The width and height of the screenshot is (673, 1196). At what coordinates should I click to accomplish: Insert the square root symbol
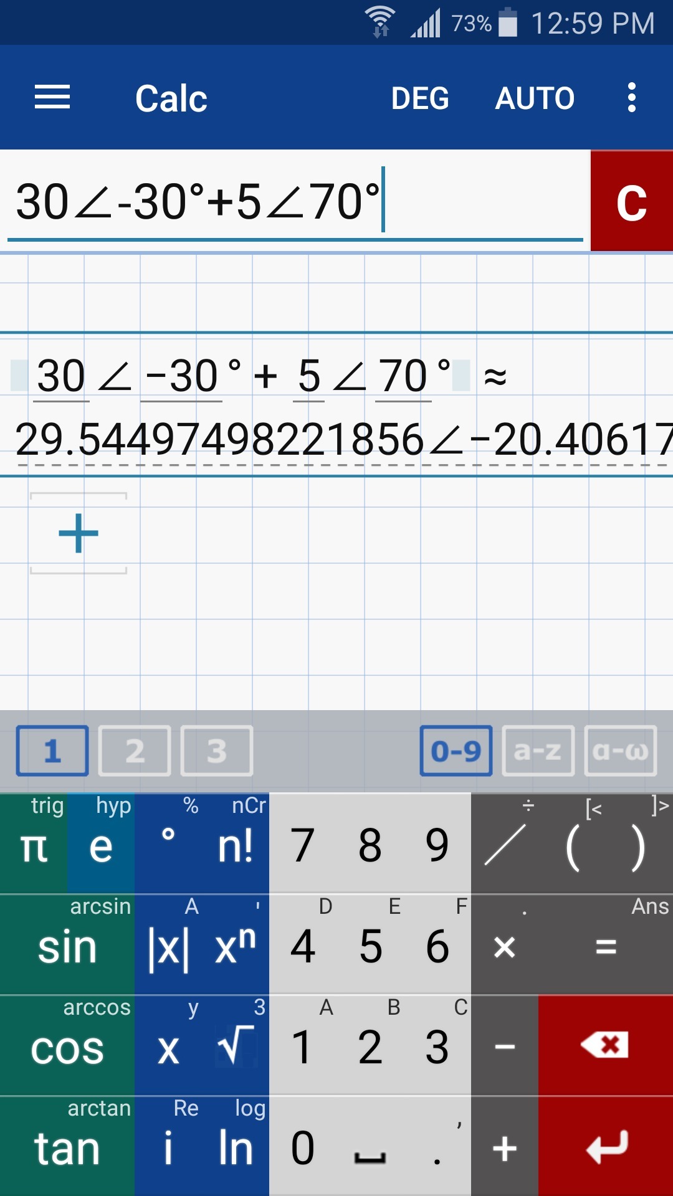235,1046
